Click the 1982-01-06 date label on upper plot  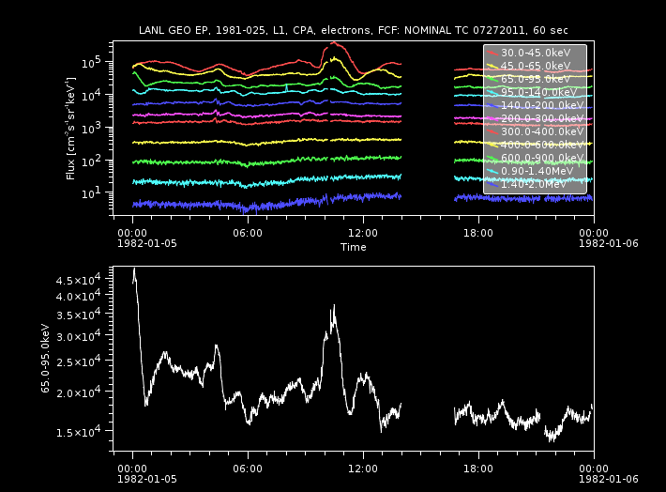coord(594,243)
